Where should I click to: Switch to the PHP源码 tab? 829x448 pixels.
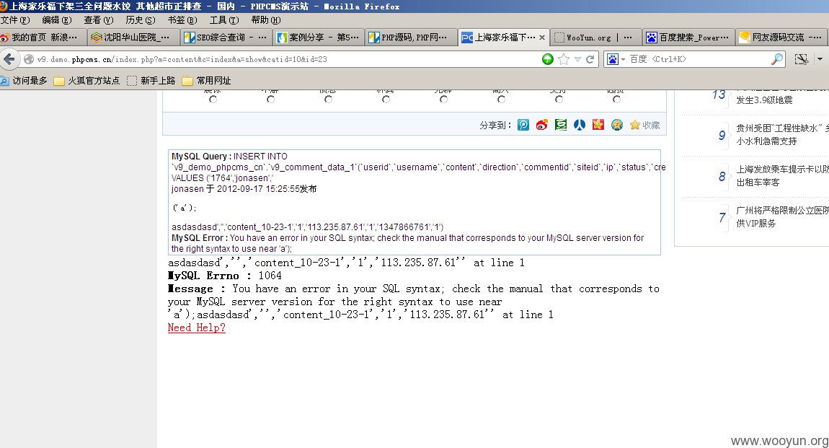coord(411,38)
